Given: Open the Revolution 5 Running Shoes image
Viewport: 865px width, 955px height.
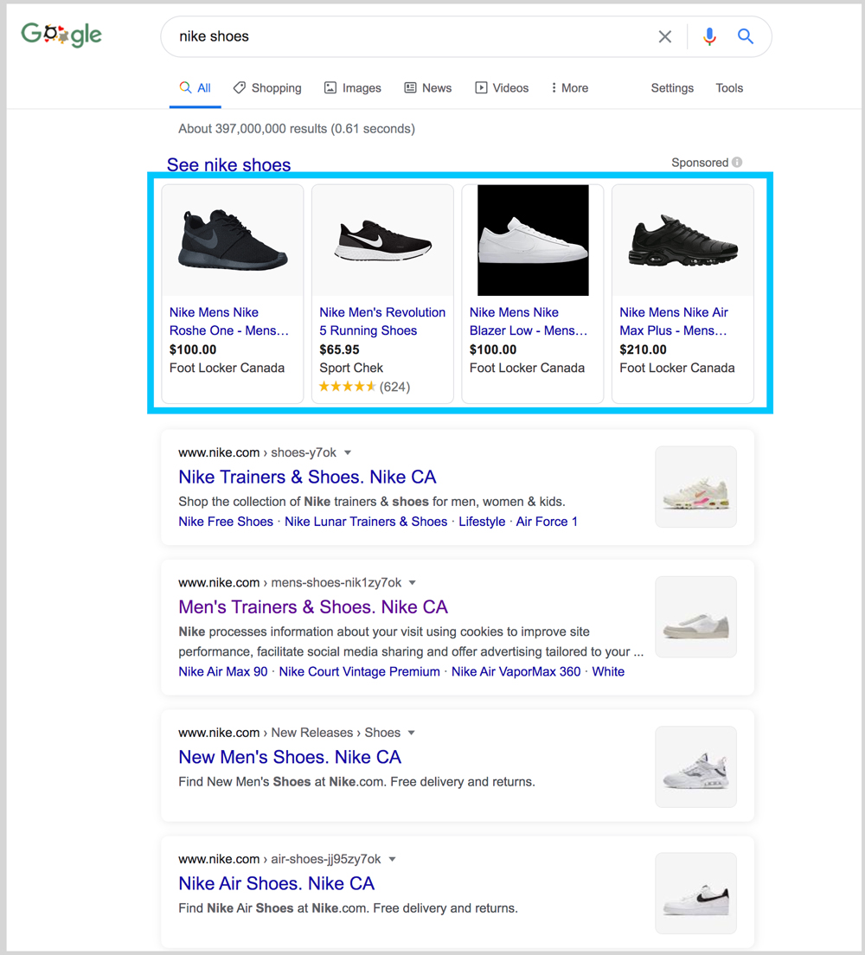Looking at the screenshot, I should (382, 240).
